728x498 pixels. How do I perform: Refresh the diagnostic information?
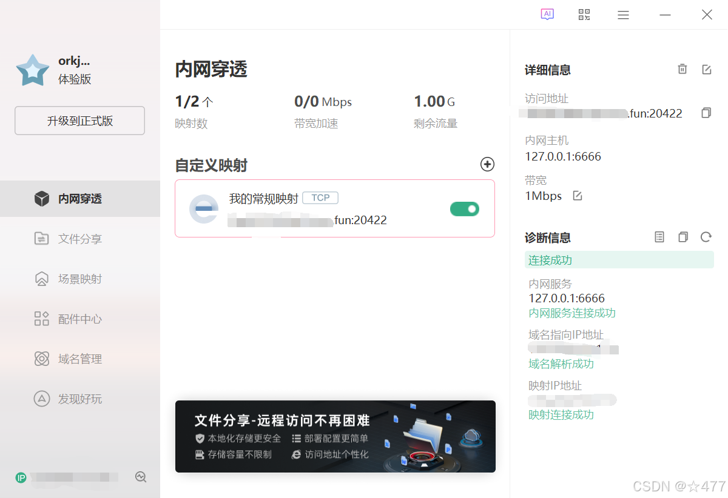(706, 237)
